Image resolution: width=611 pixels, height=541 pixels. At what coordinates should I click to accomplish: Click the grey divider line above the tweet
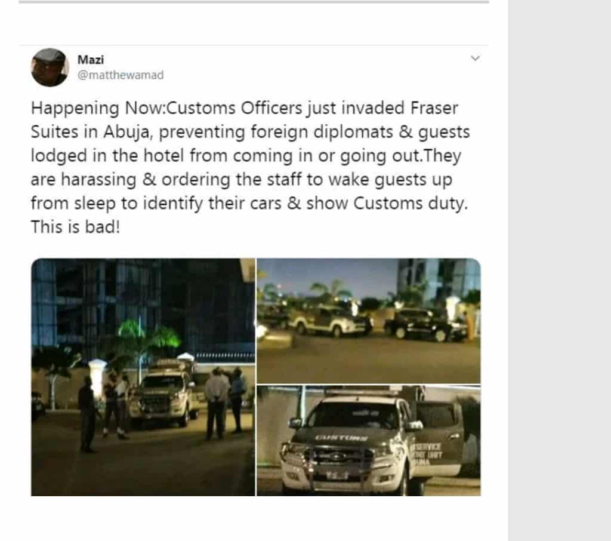[254, 2]
